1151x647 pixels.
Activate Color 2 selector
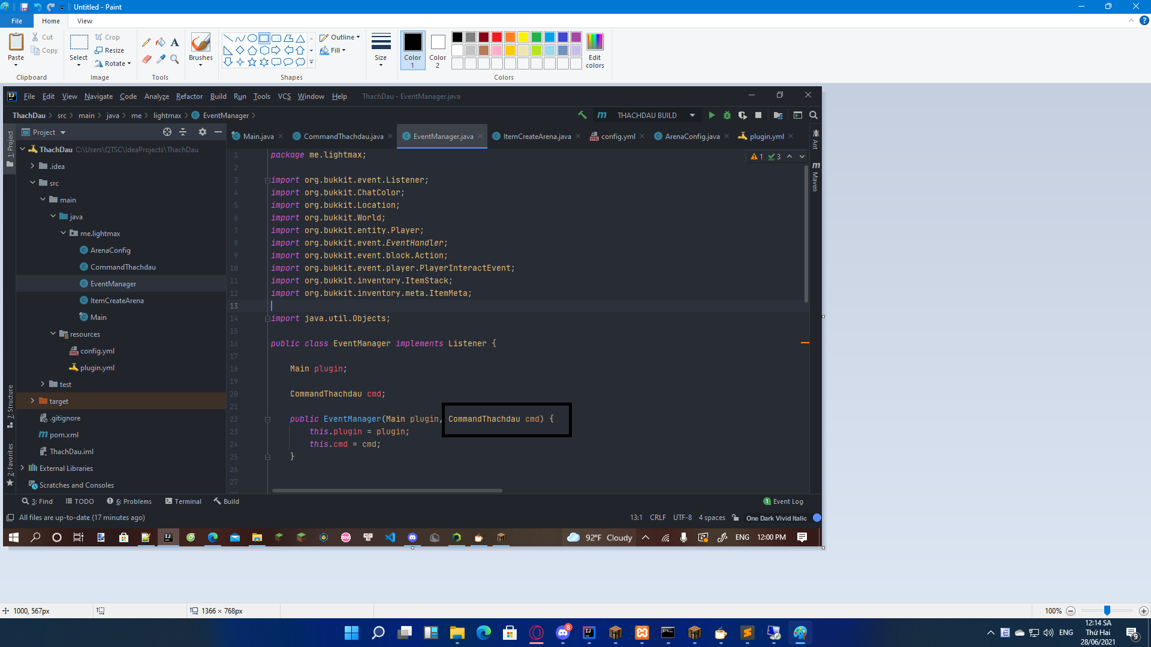(438, 50)
